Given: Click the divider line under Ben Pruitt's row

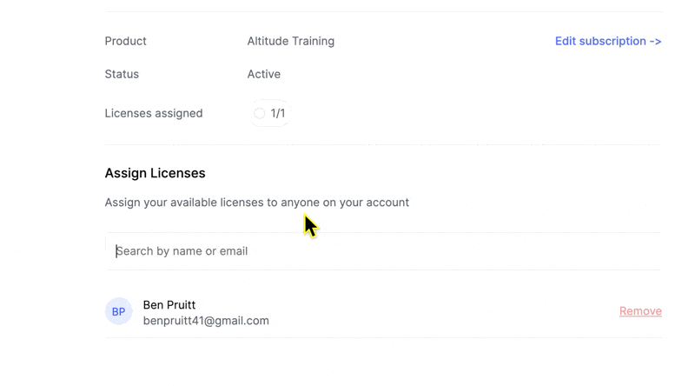Looking at the screenshot, I should click(x=383, y=337).
